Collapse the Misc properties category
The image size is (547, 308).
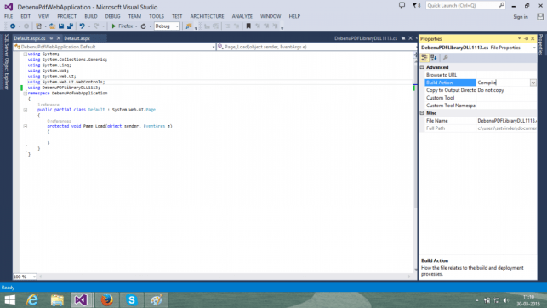[x=422, y=113]
